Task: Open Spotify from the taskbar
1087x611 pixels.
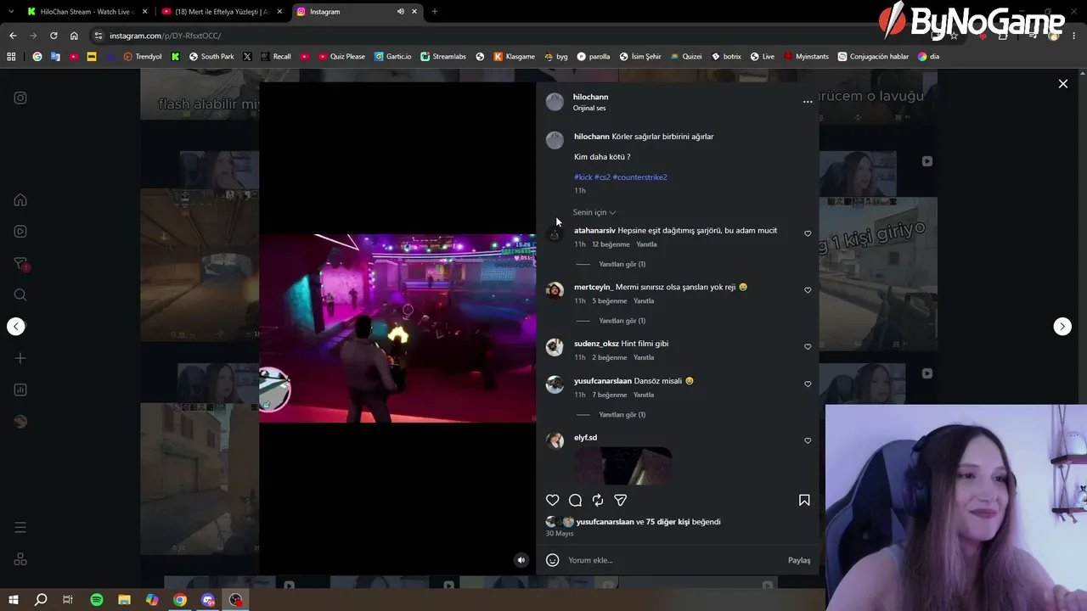Action: click(97, 600)
